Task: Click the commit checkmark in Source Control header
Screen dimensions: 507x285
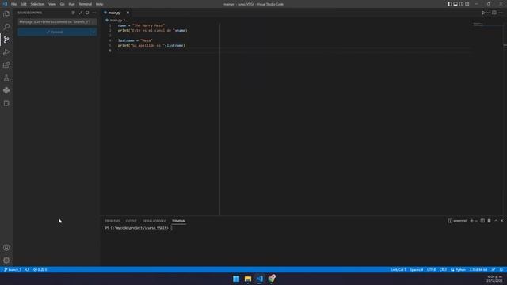Action: pos(80,13)
